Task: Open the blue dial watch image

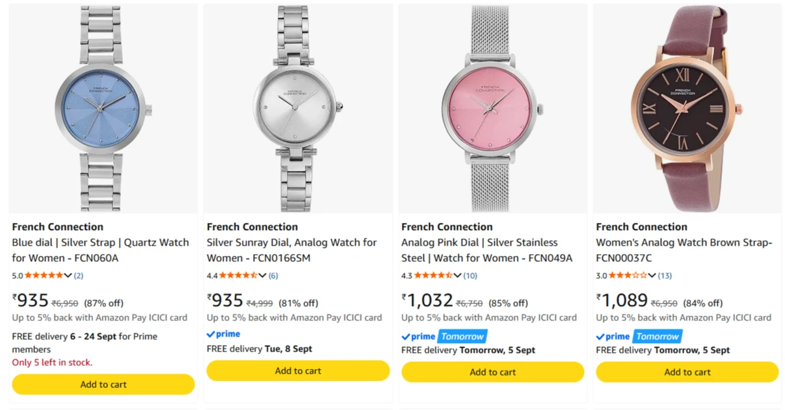Action: (103, 109)
